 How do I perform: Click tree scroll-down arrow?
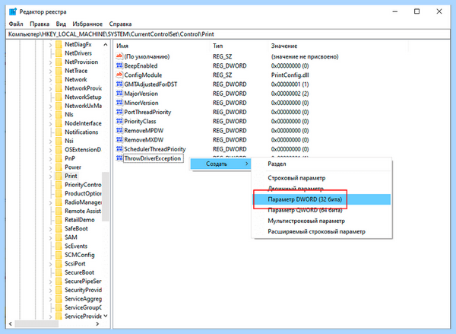click(106, 316)
